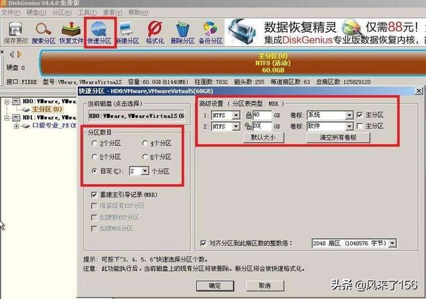Click the 删除分区 (Delete Partition) icon

182,31
